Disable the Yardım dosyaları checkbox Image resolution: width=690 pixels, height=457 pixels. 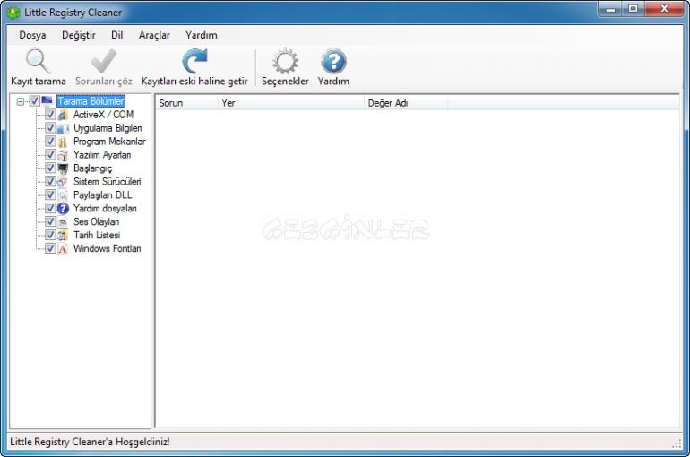click(x=50, y=209)
